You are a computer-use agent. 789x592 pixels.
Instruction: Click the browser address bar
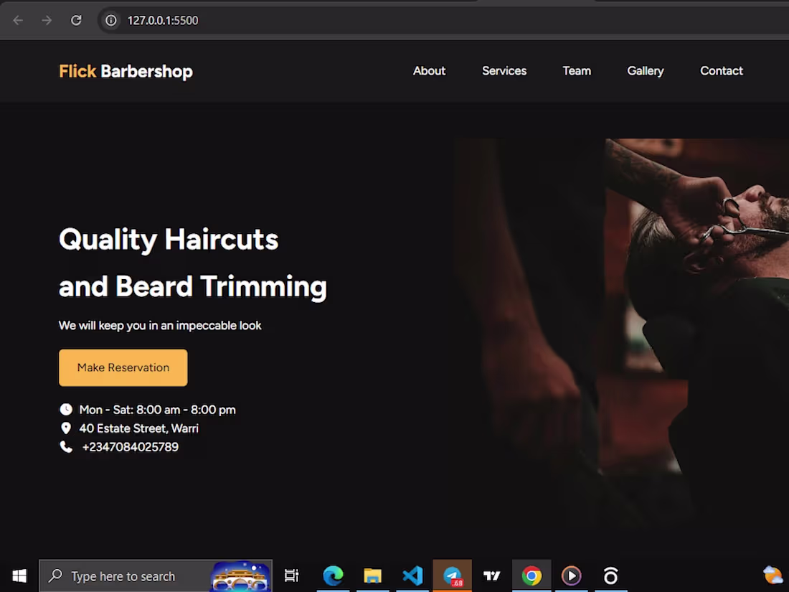click(x=215, y=20)
